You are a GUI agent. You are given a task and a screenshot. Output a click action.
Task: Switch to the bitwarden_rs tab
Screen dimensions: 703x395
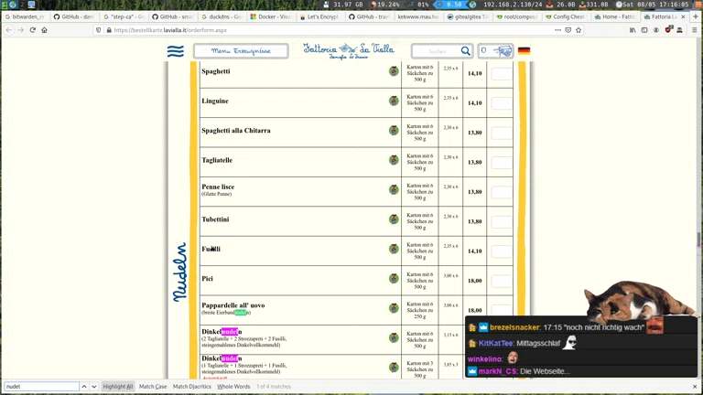[25, 16]
